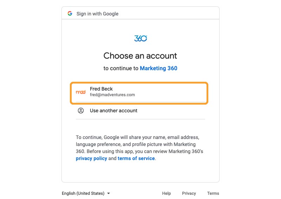Image resolution: width=281 pixels, height=199 pixels.
Task: Open the Privacy footer link
Action: click(189, 193)
